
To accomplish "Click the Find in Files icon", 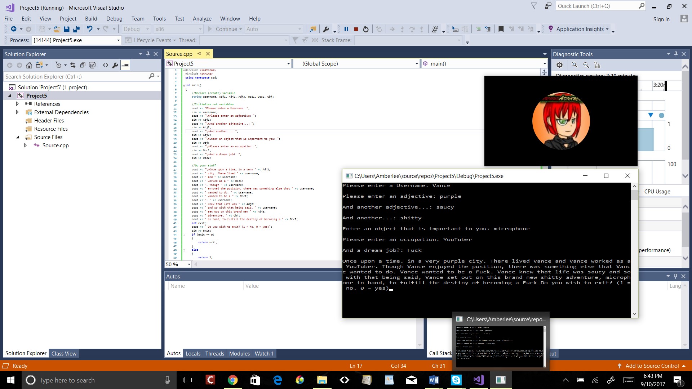I will click(x=312, y=29).
